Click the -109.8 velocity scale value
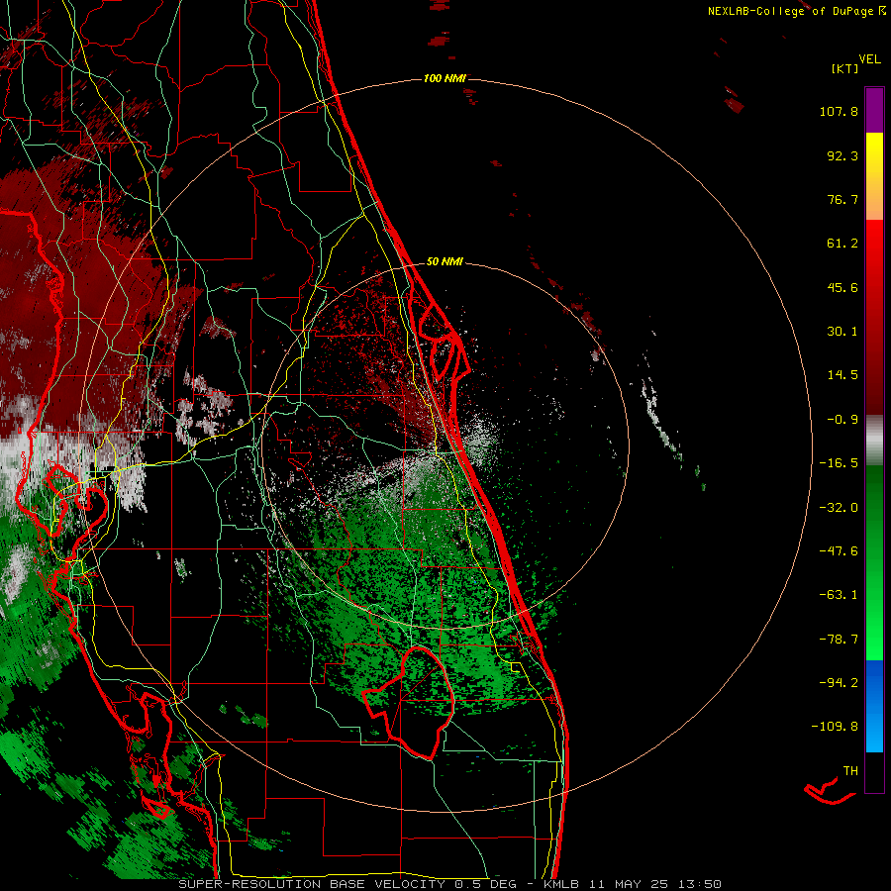 (x=835, y=727)
